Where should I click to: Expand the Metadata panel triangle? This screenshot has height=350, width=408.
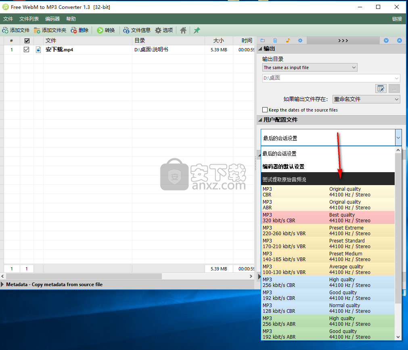click(2, 285)
